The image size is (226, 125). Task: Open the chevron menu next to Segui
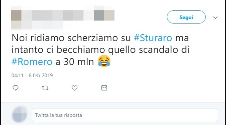[x=215, y=17]
